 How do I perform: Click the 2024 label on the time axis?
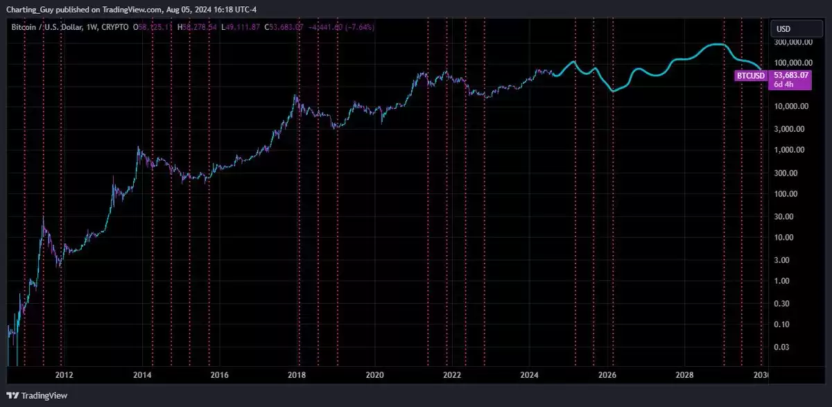pos(530,375)
